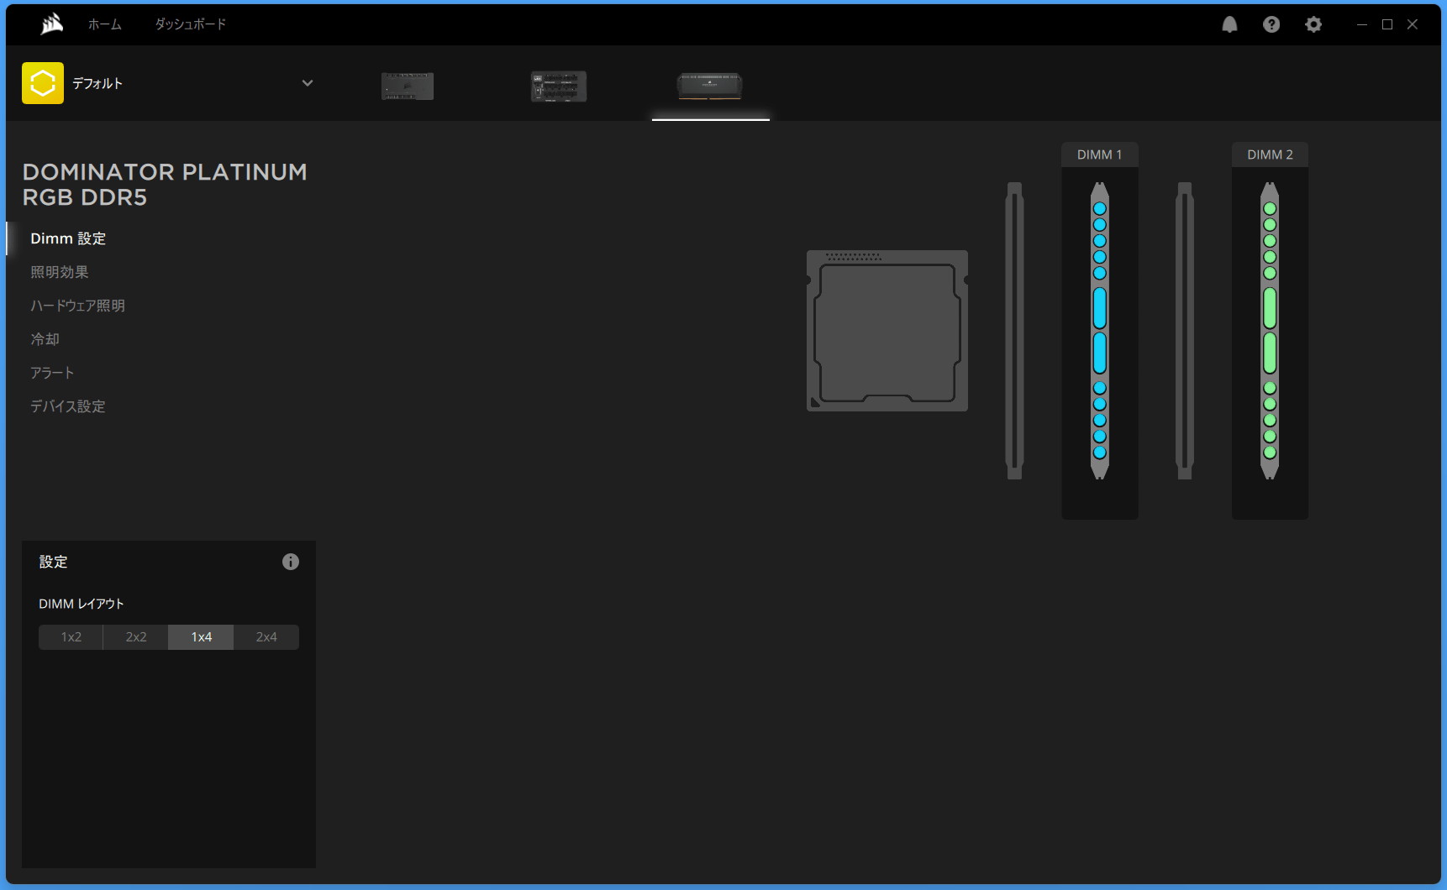Minimize the iCUE window
This screenshot has height=890, width=1447.
(1362, 24)
